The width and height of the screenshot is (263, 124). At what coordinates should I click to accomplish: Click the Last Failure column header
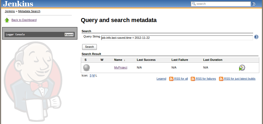tap(180, 60)
